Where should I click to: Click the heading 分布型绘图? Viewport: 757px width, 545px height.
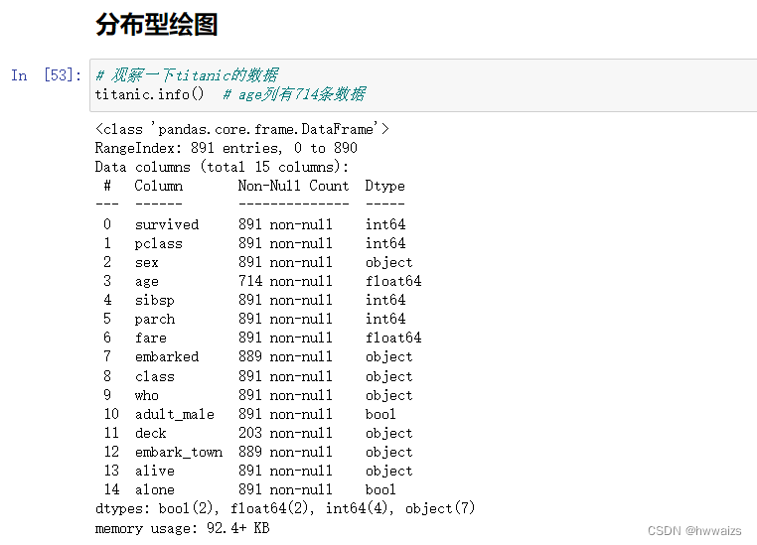[x=156, y=25]
